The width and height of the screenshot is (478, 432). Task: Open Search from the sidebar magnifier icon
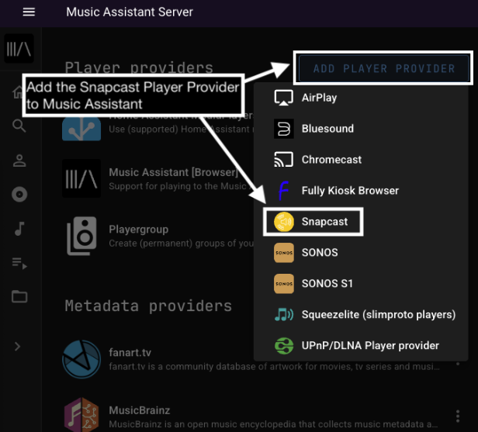19,126
